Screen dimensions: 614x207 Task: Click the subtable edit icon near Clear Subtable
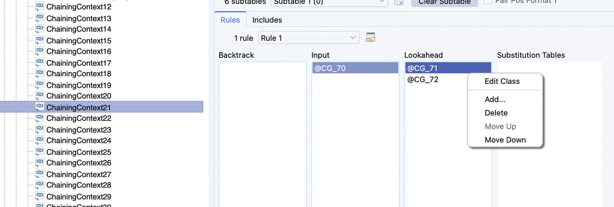pos(399,3)
